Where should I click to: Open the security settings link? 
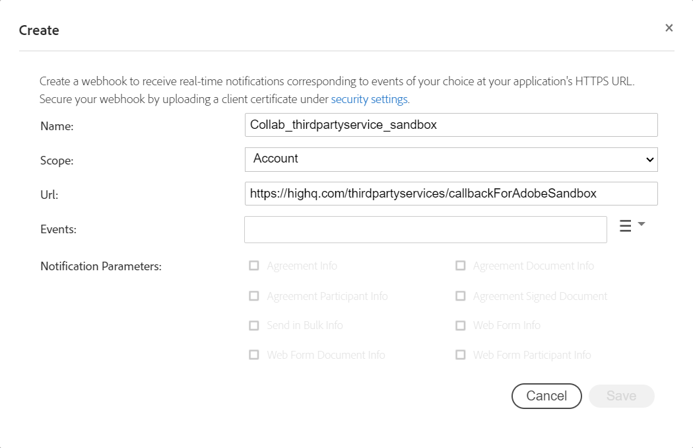pos(369,99)
